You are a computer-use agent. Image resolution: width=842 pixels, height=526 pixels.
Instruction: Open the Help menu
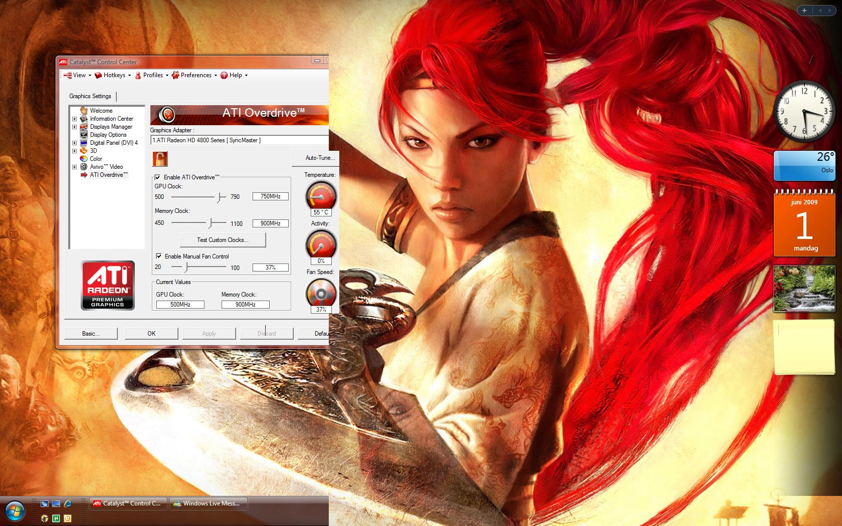pyautogui.click(x=234, y=75)
